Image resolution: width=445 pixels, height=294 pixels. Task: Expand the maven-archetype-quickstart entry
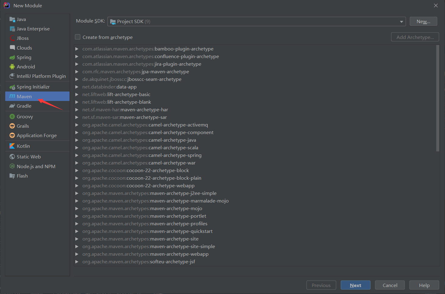77,231
